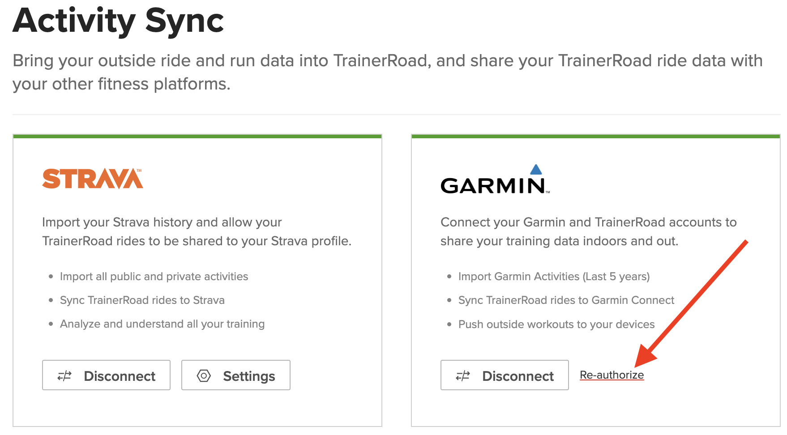Open the Re-authorize link for Garmin

click(x=612, y=375)
